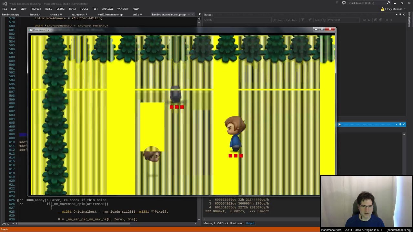The height and width of the screenshot is (232, 413).
Task: Click the scroll right arrow under editor
Action: tap(195, 223)
